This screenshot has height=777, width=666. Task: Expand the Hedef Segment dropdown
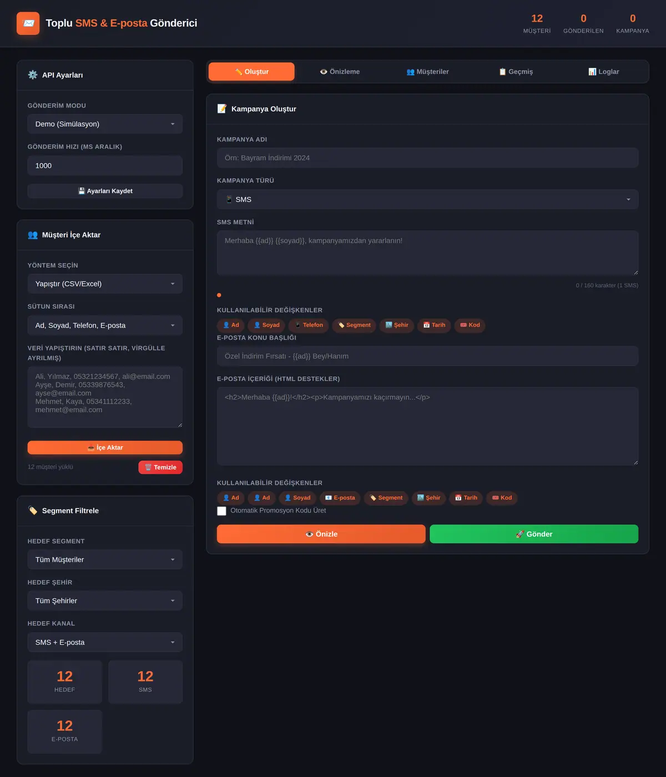(x=105, y=559)
